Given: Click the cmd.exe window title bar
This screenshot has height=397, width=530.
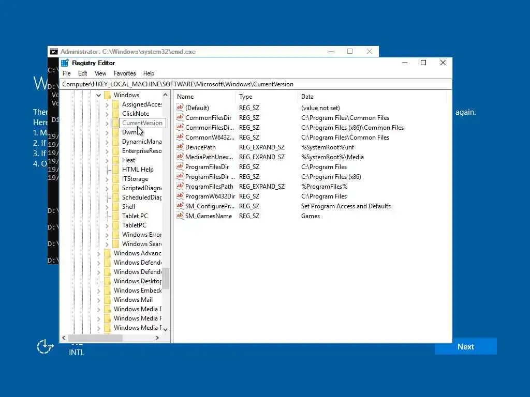Looking at the screenshot, I should click(213, 52).
